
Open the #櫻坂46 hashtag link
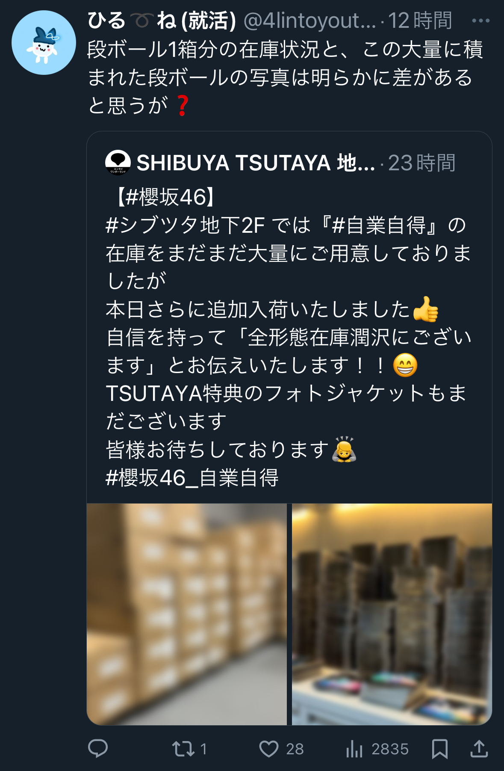(x=166, y=197)
